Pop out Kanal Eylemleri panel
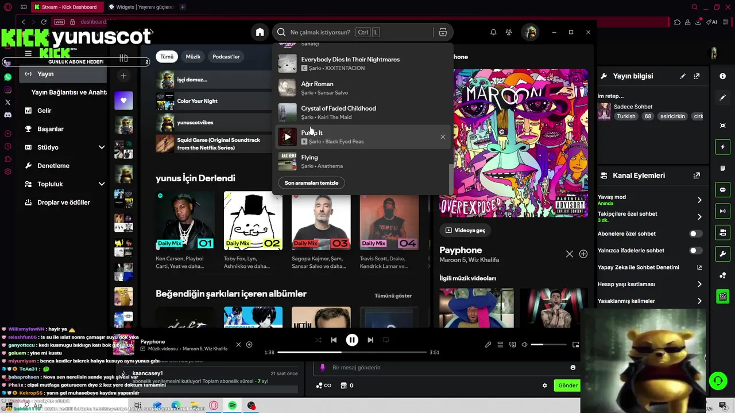The width and height of the screenshot is (735, 413). pos(697,176)
